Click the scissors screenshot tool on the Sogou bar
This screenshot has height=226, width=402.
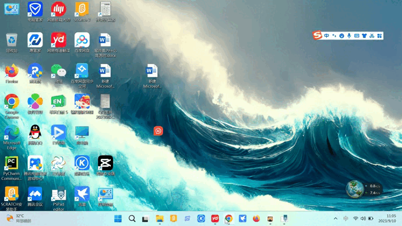pyautogui.click(x=372, y=36)
